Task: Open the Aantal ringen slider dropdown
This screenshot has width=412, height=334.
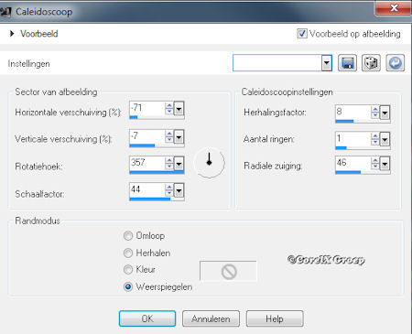Action: pos(385,139)
